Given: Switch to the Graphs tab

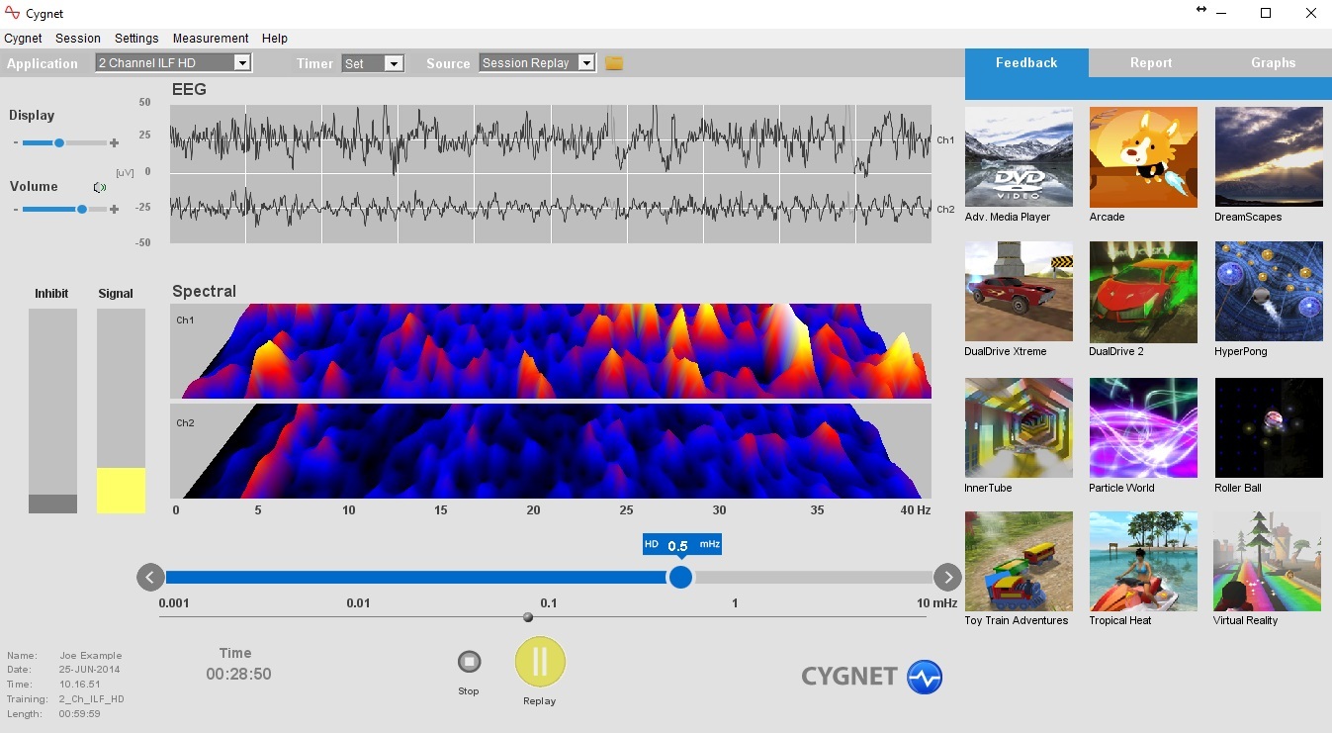Looking at the screenshot, I should [x=1273, y=62].
